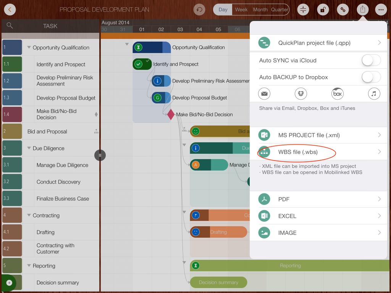Click the color swatch for task 1.4
391x293 pixels.
12,114
